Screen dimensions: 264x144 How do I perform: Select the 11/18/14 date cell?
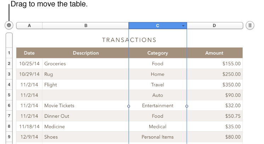click(x=29, y=127)
